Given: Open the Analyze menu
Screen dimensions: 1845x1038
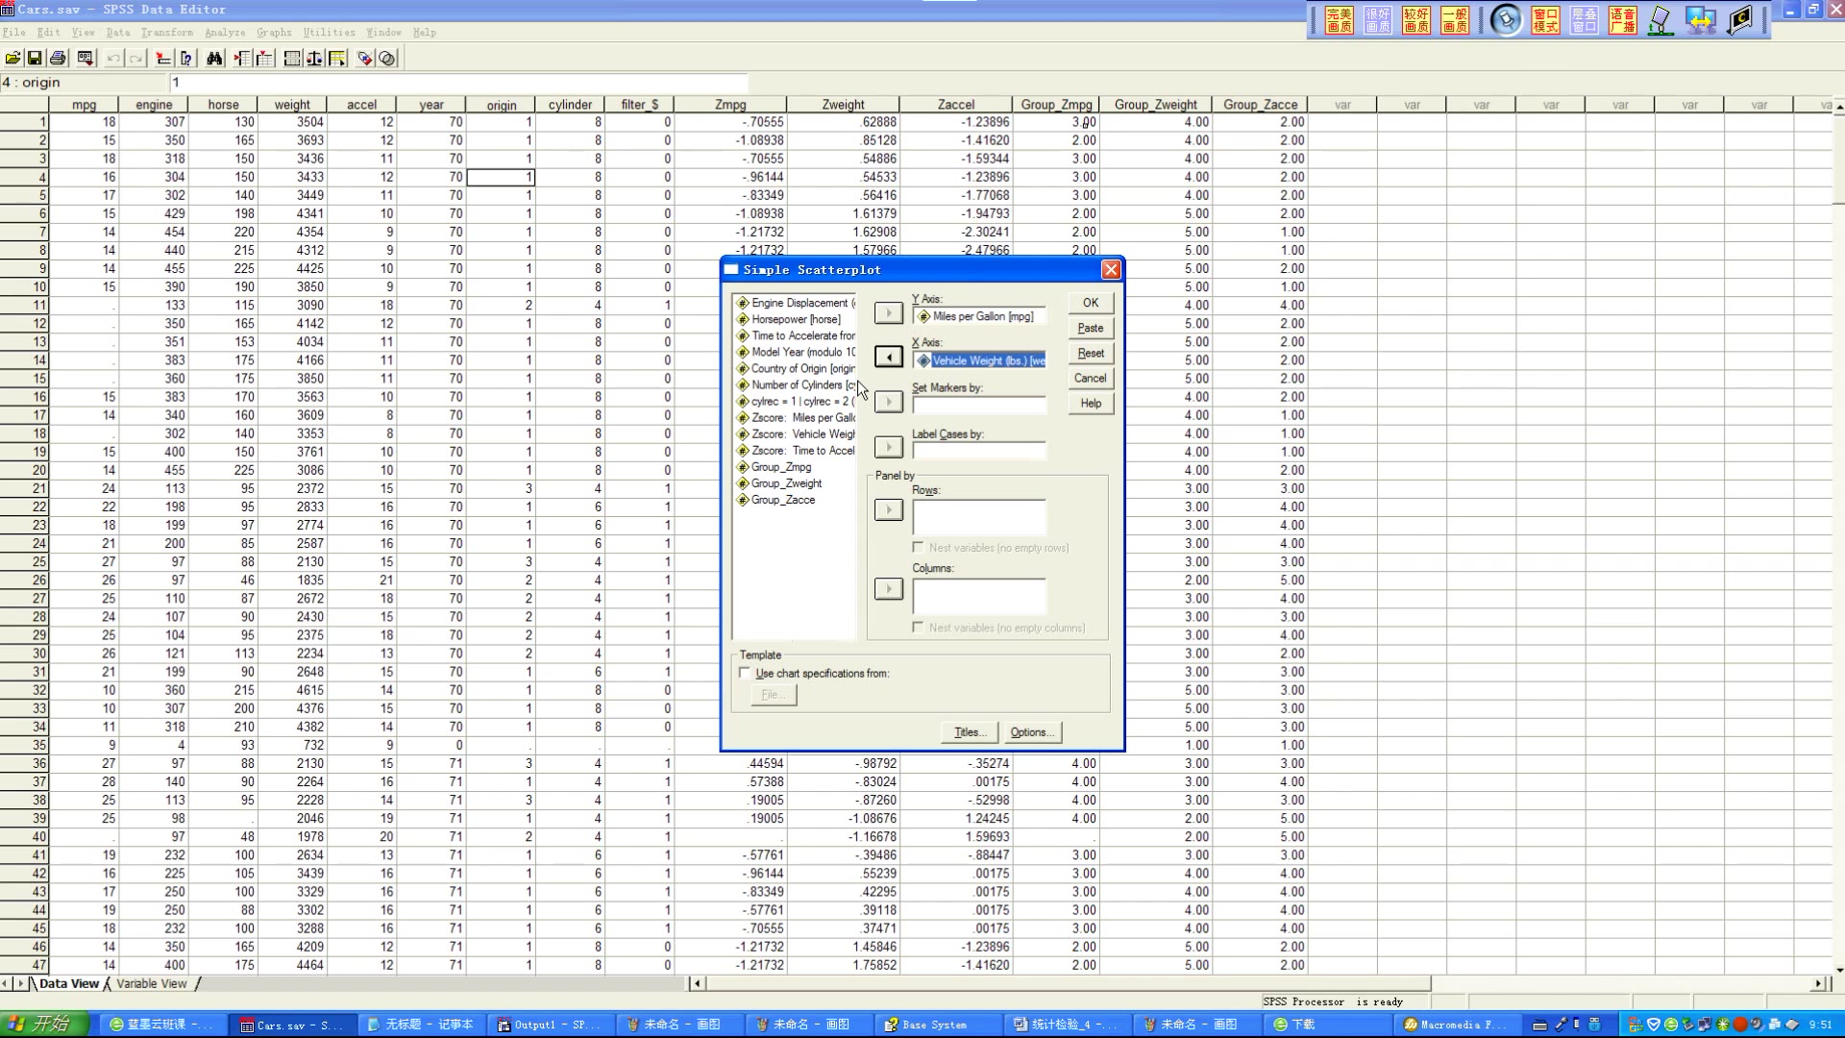Looking at the screenshot, I should pos(225,32).
